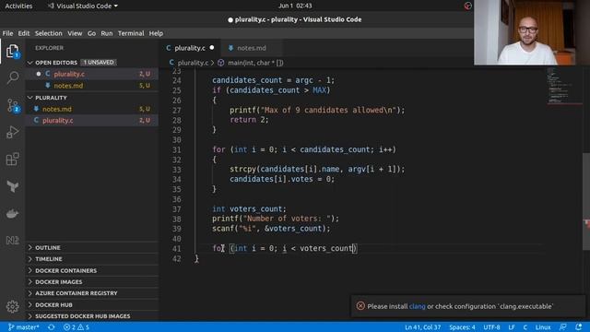Viewport: 590px width, 332px height.
Task: Open the Go menu
Action: click(x=91, y=33)
